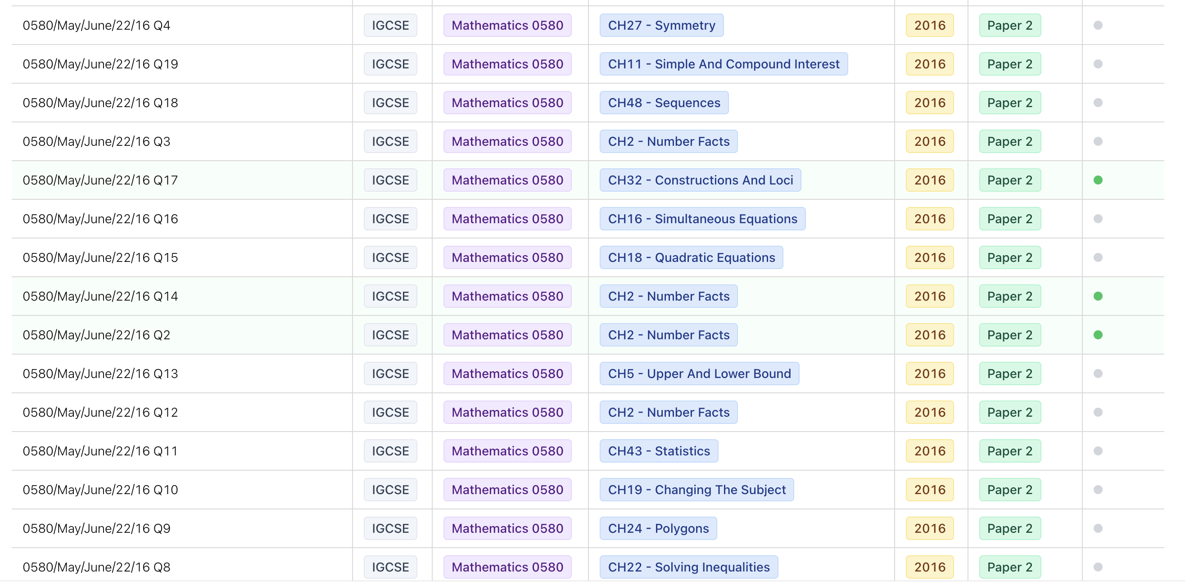Click the CH32 - Constructions And Loci tag
Image resolution: width=1185 pixels, height=585 pixels.
click(700, 180)
